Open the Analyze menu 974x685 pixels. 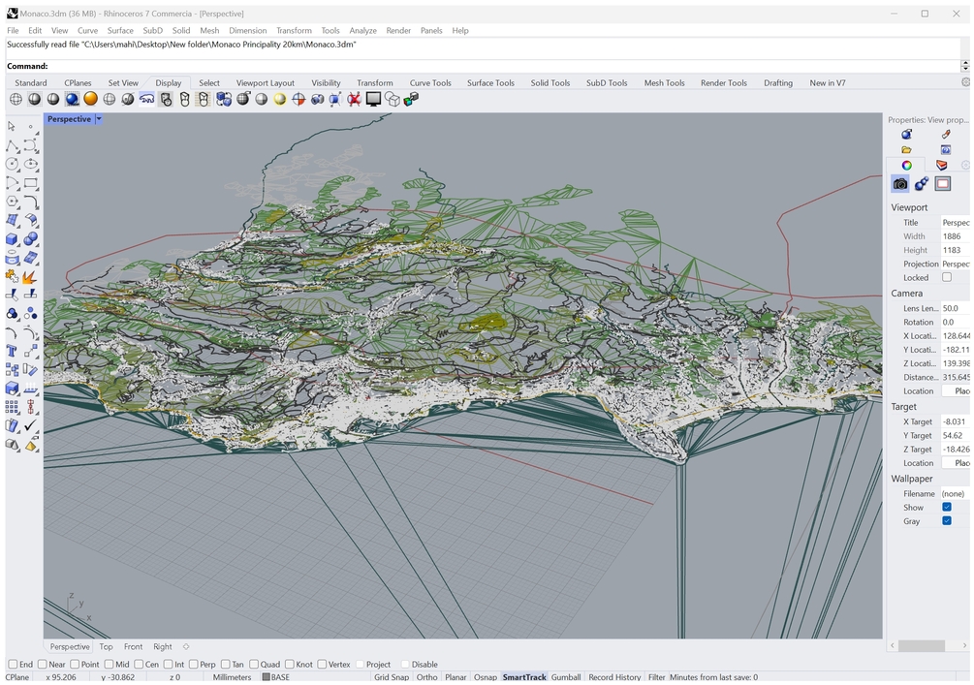tap(362, 30)
